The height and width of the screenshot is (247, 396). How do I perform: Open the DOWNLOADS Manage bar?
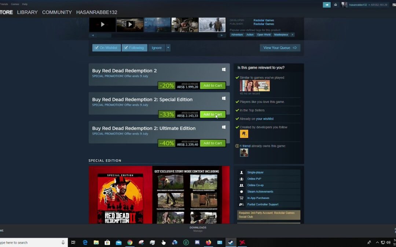[198, 229]
